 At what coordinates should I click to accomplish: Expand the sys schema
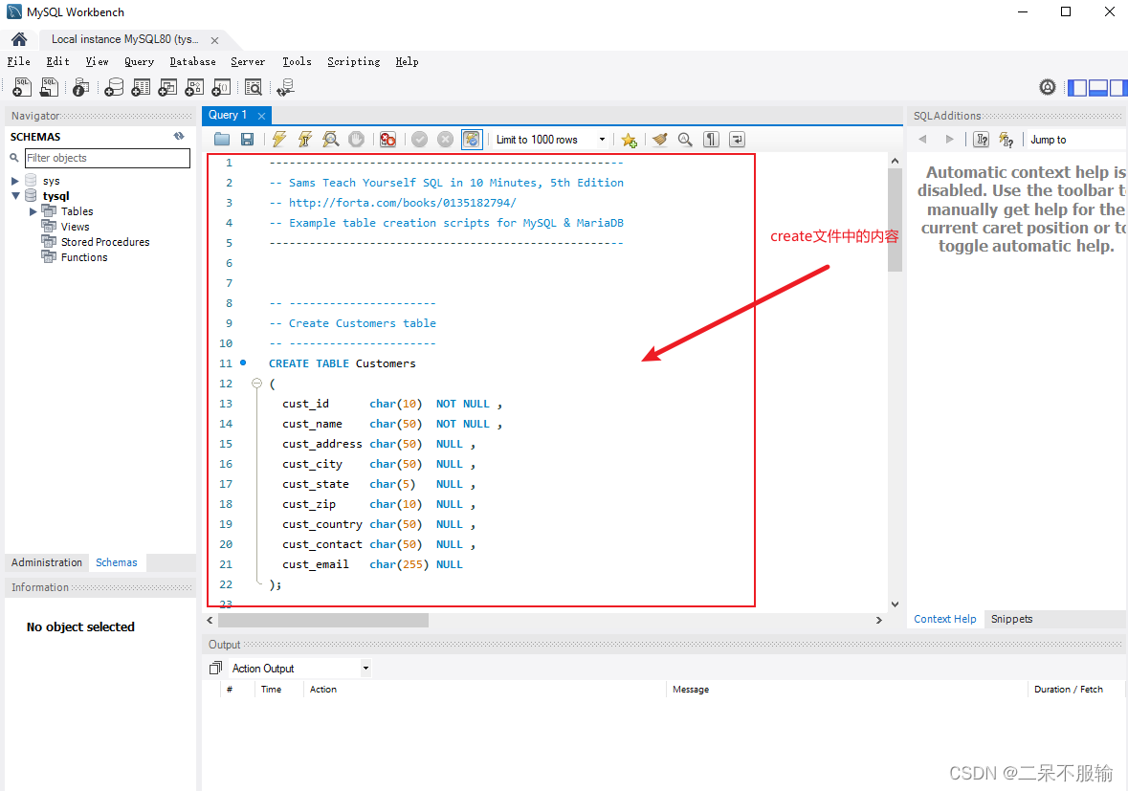(15, 180)
